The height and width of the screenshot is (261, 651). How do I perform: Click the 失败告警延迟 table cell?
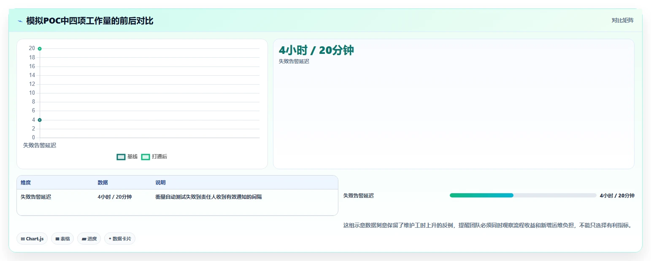pyautogui.click(x=36, y=197)
